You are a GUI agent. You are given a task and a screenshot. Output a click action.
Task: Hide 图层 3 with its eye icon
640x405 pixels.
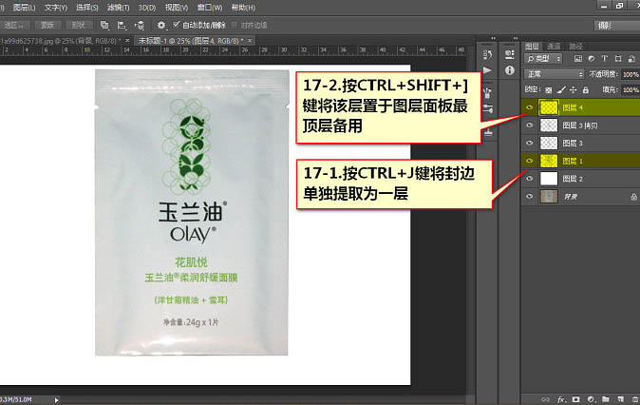(530, 143)
